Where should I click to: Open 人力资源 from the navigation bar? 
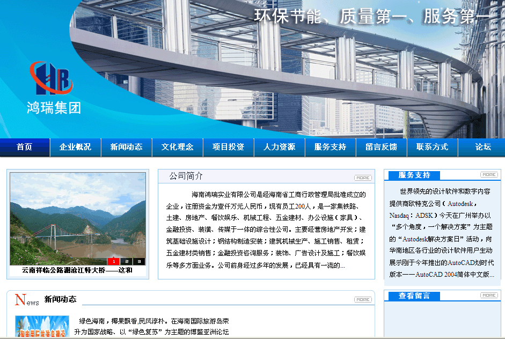[279, 147]
